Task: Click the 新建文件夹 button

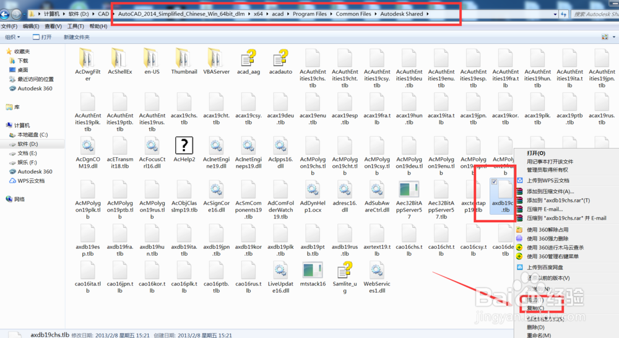Action: coord(77,37)
